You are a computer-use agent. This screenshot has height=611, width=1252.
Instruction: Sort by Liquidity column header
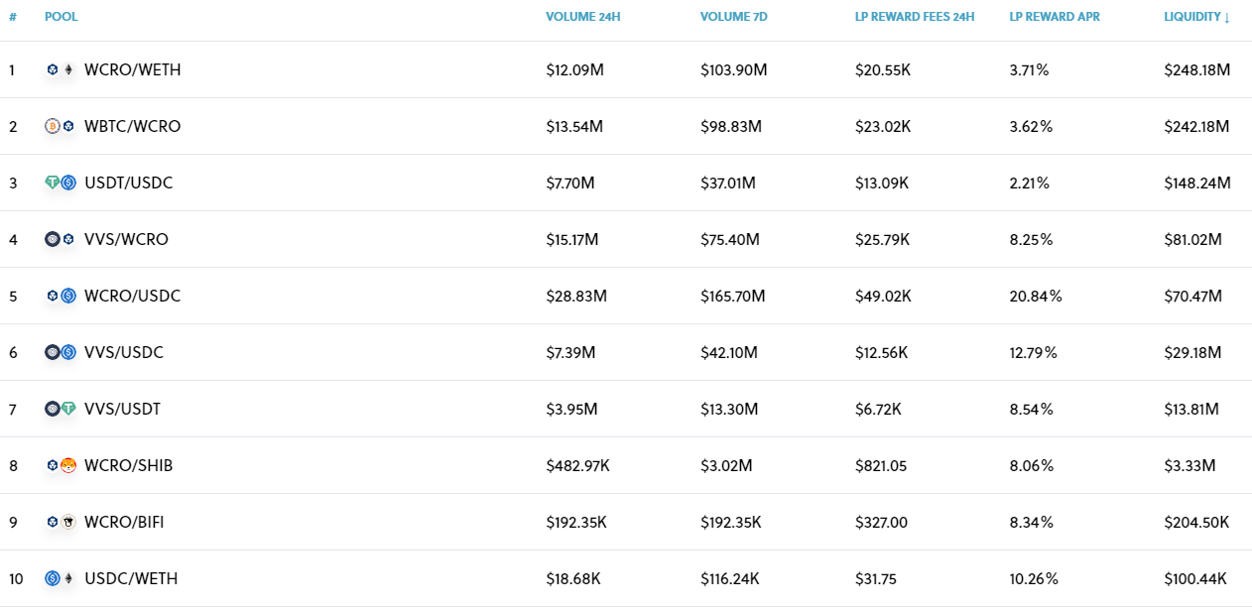tap(1196, 17)
